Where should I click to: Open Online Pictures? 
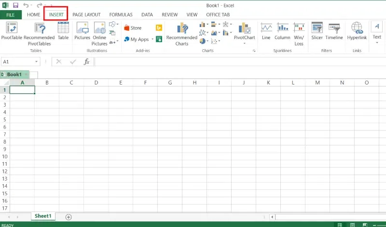tap(99, 34)
